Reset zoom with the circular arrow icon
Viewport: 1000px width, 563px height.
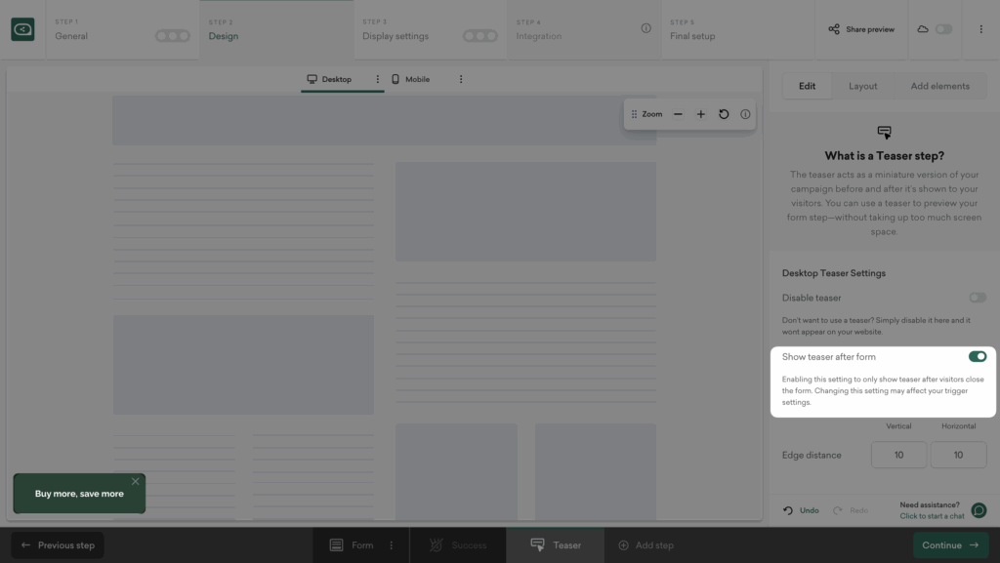coord(724,114)
